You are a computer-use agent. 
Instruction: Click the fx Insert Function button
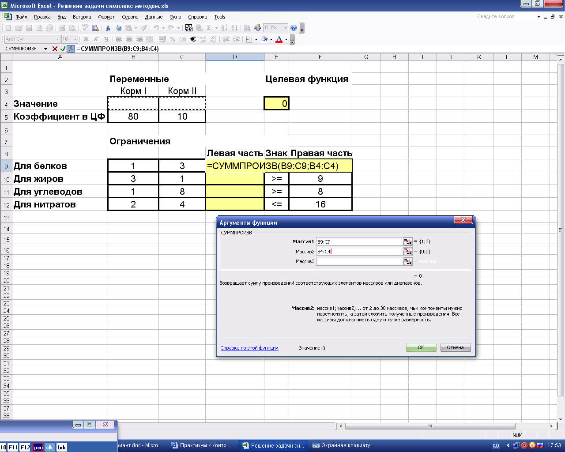pyautogui.click(x=71, y=49)
